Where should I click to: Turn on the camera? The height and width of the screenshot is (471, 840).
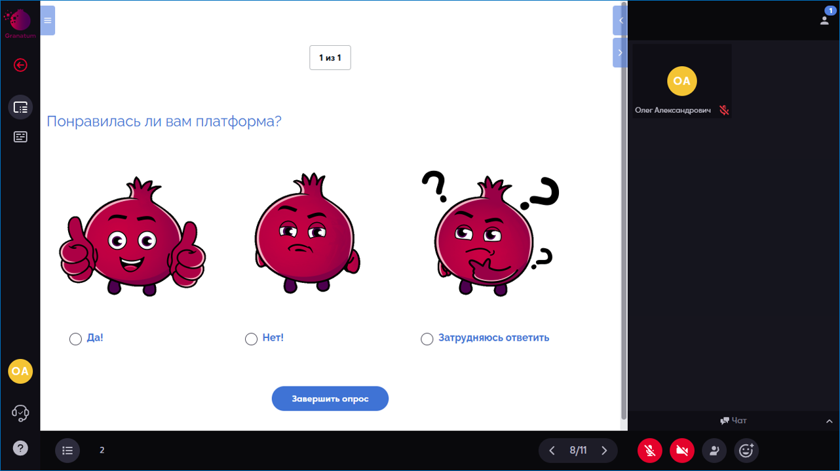(681, 450)
